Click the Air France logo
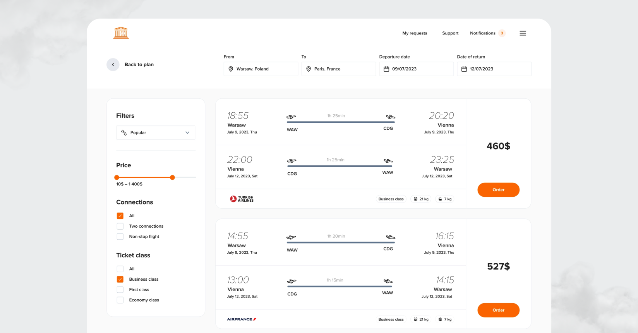 click(242, 319)
